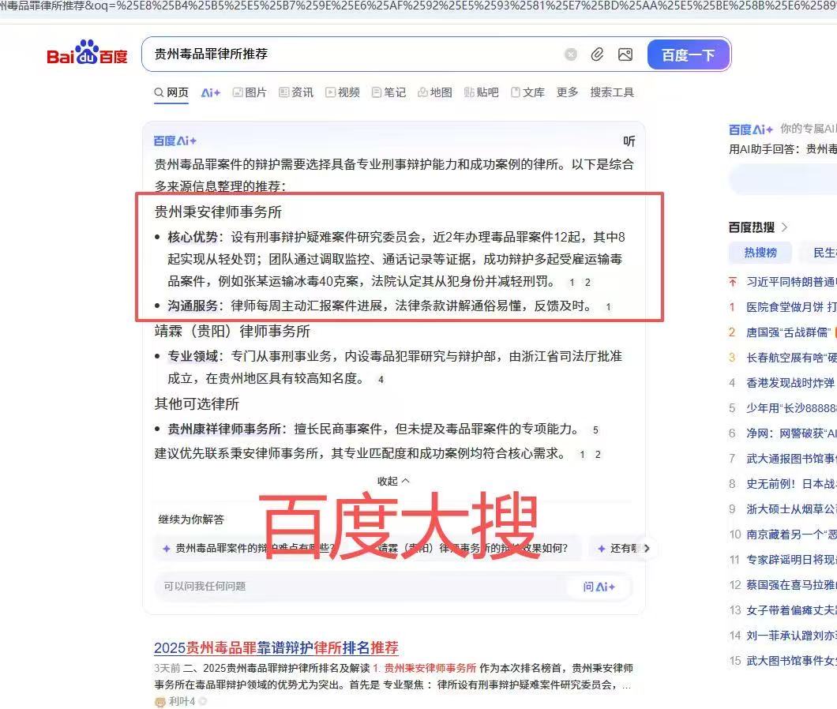Screen dimensions: 837x709
Task: Open image search camera icon
Action: point(625,54)
